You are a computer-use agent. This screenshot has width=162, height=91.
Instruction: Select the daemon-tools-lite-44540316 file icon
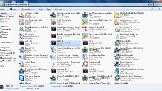point(85,36)
